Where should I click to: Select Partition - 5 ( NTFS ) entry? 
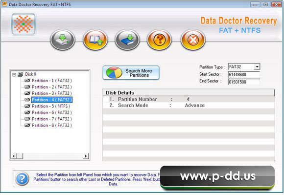click(x=51, y=106)
